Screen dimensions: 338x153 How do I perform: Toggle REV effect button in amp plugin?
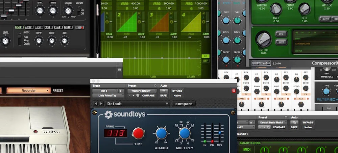coord(58,27)
